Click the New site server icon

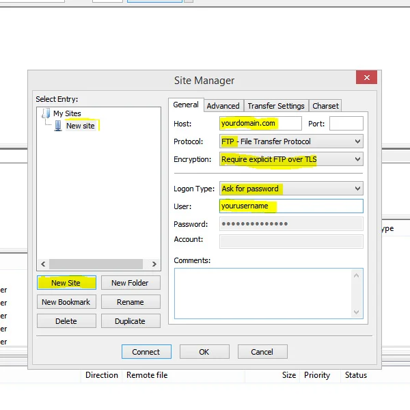(58, 126)
